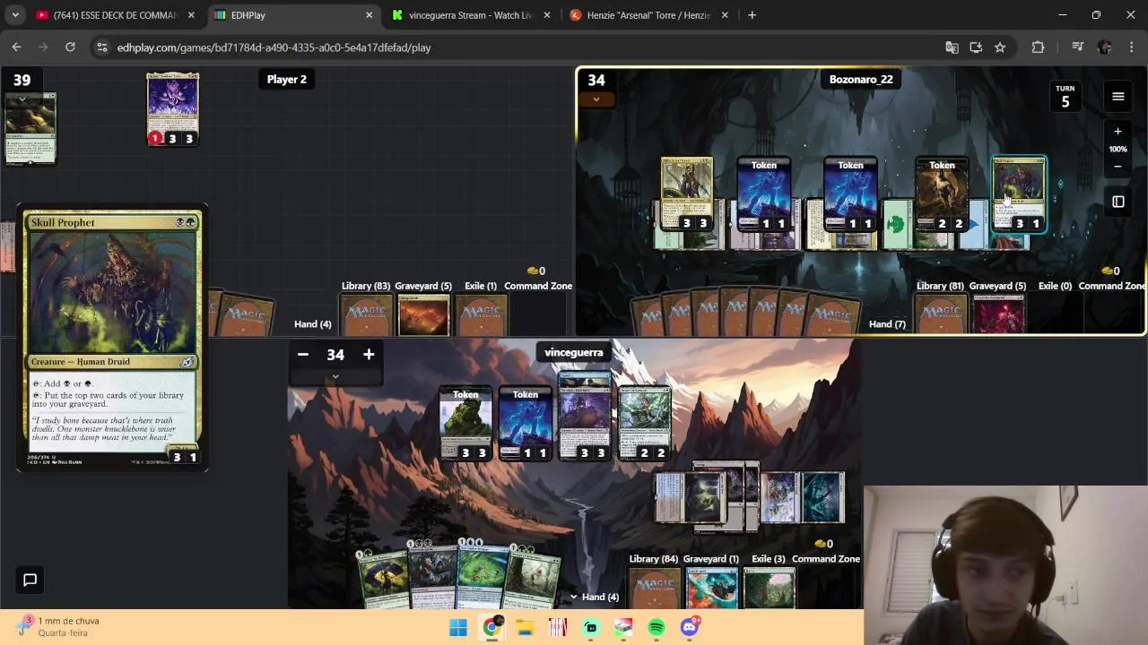
Task: Open Spotify from the taskbar
Action: tap(657, 627)
